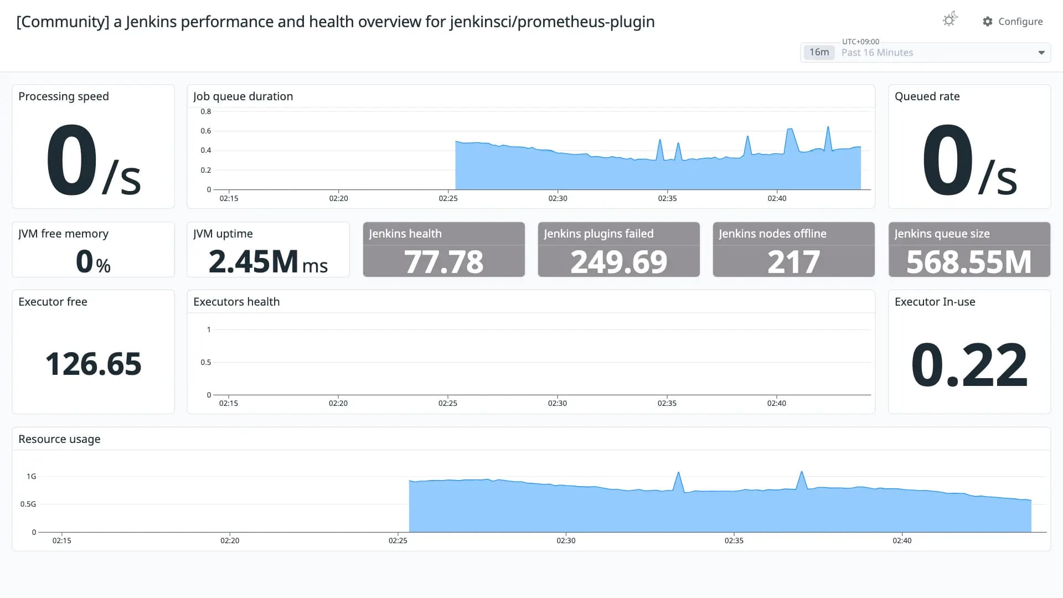
Task: Click the Jenkins health value 77.78
Action: pos(443,262)
